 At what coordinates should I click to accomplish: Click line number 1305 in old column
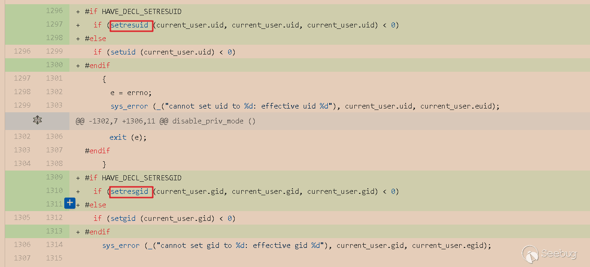point(22,218)
